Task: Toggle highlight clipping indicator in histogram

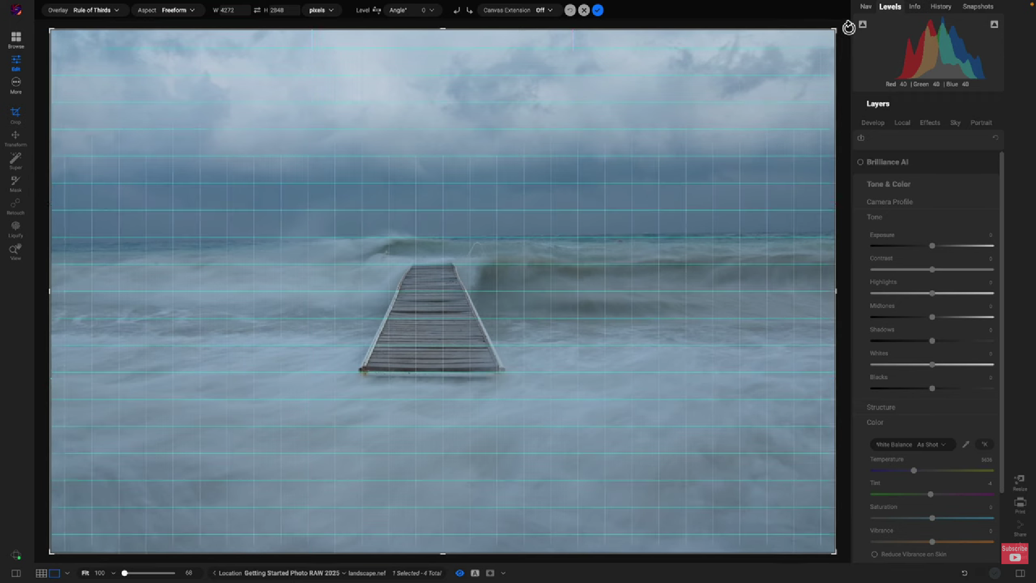Action: [994, 24]
